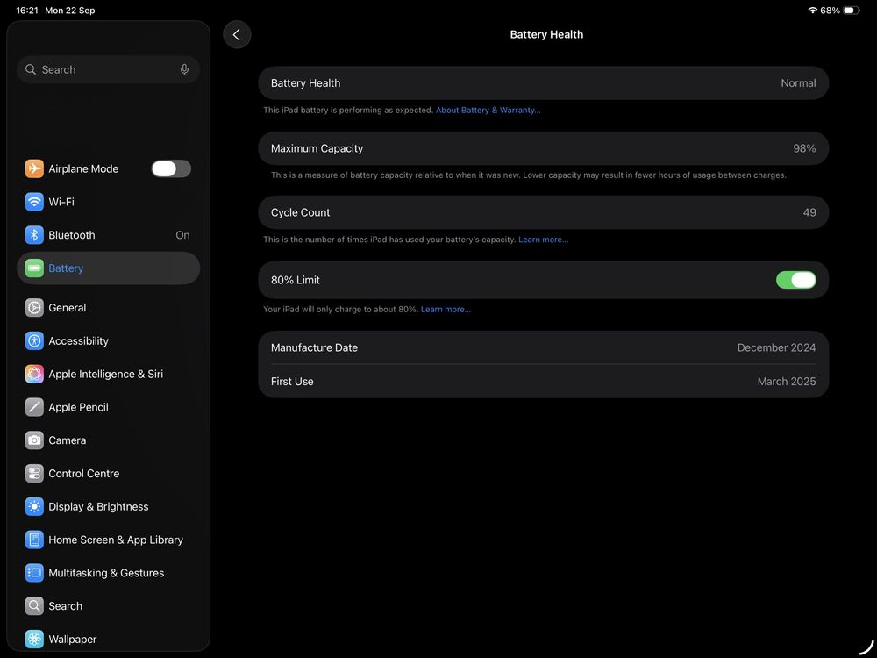Tap the Wi-Fi icon in sidebar
This screenshot has height=658, width=877.
[34, 202]
